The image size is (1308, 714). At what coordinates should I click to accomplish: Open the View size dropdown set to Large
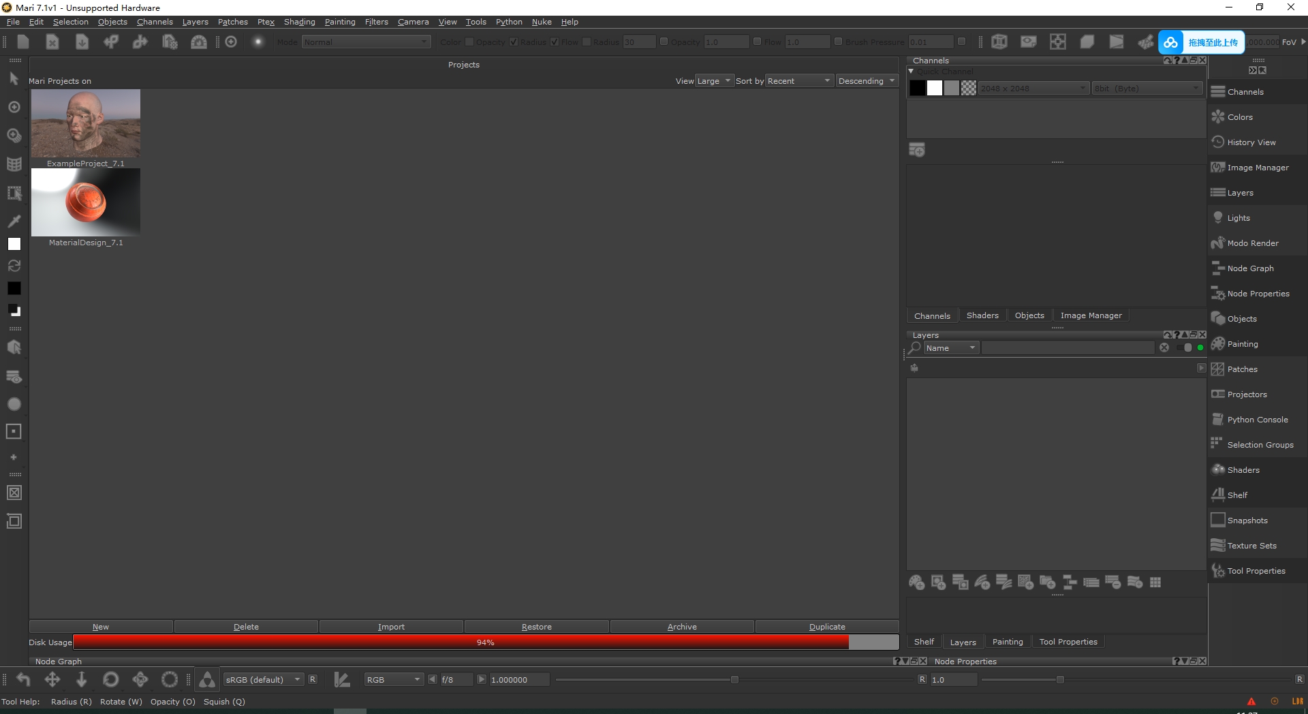(714, 81)
